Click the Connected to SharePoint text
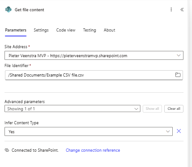This screenshot has height=167, width=192. pyautogui.click(x=35, y=150)
